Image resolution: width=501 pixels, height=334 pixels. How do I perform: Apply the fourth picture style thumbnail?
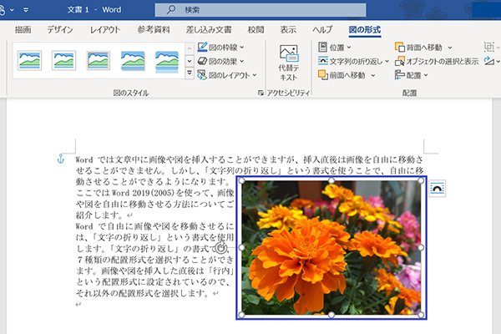click(133, 60)
